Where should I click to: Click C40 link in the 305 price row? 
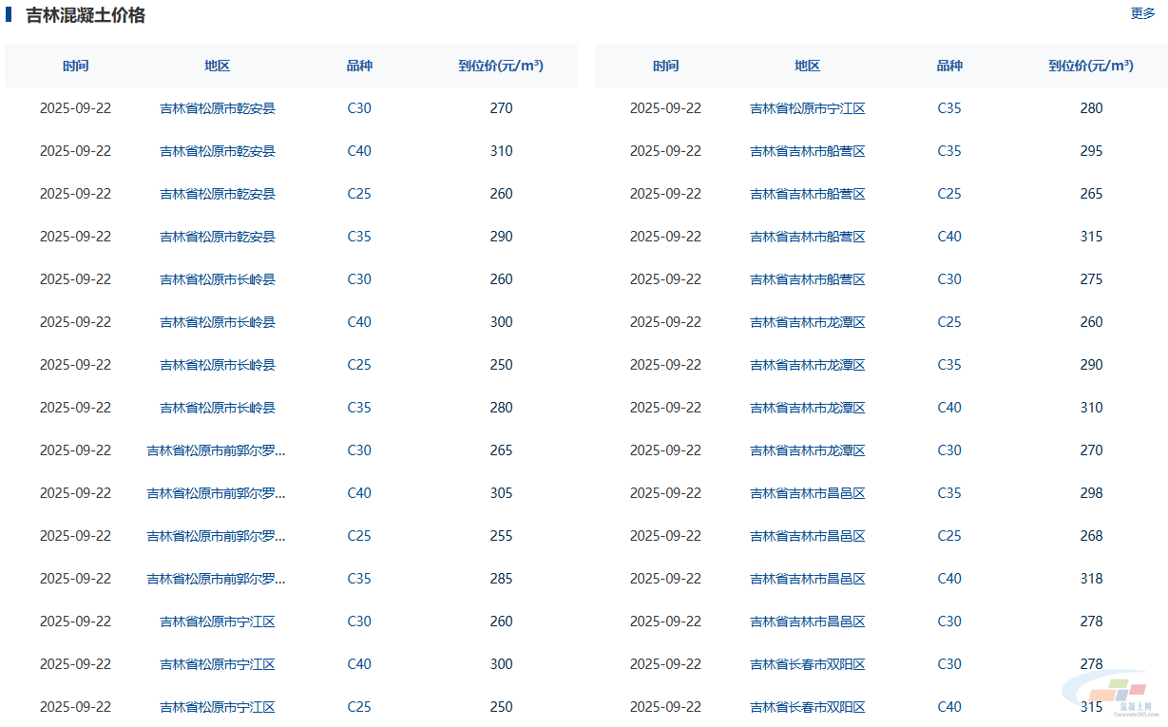[359, 493]
